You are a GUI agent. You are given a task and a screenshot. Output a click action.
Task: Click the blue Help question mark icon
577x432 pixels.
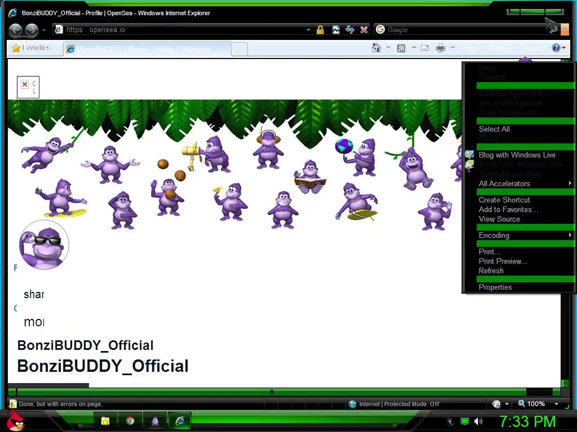point(556,48)
